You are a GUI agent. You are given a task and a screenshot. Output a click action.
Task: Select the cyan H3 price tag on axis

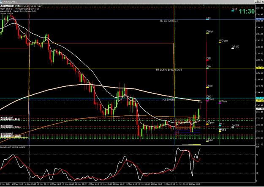pos(259,98)
